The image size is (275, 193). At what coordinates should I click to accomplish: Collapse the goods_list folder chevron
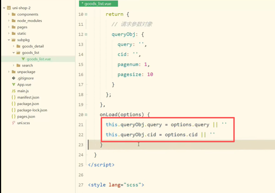click(13, 53)
